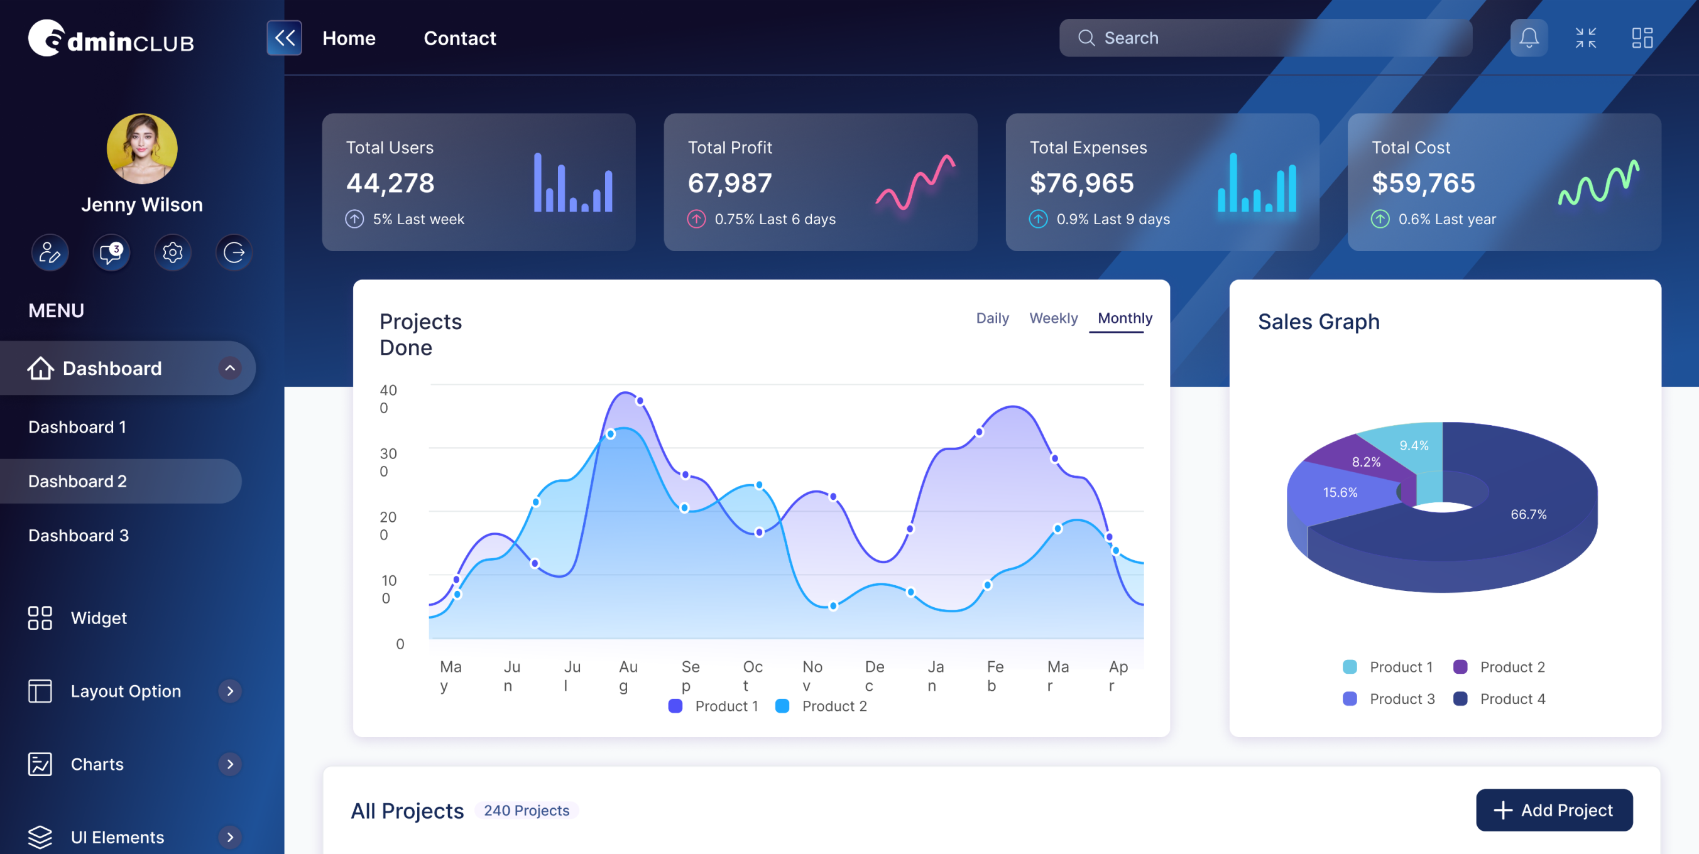The height and width of the screenshot is (854, 1699).
Task: Open the apps grid icon in header
Action: [1642, 38]
